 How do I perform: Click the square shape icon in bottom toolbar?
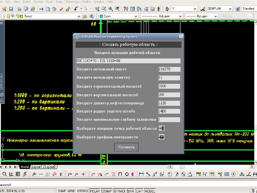pyautogui.click(x=120, y=174)
